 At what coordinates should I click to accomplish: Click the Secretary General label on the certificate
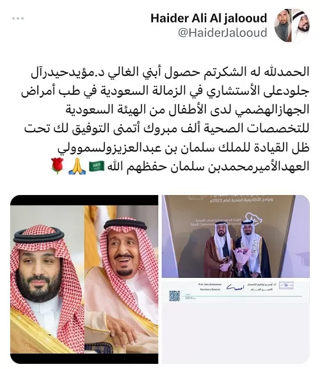210,289
